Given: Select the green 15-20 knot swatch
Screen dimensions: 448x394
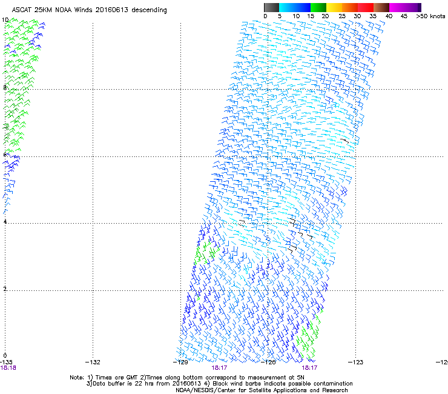Looking at the screenshot, I should tap(318, 7).
